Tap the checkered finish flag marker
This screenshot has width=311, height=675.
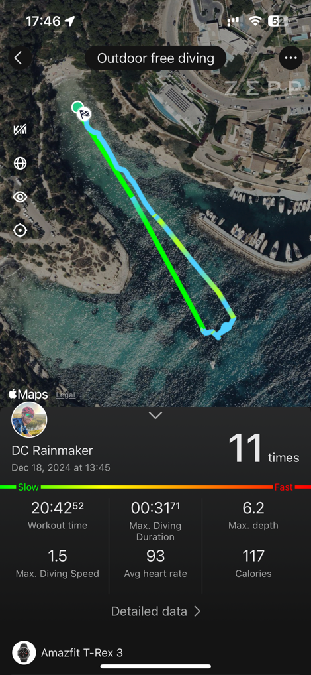pyautogui.click(x=84, y=115)
